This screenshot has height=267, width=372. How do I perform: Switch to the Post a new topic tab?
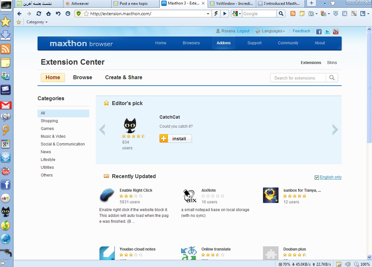136,4
